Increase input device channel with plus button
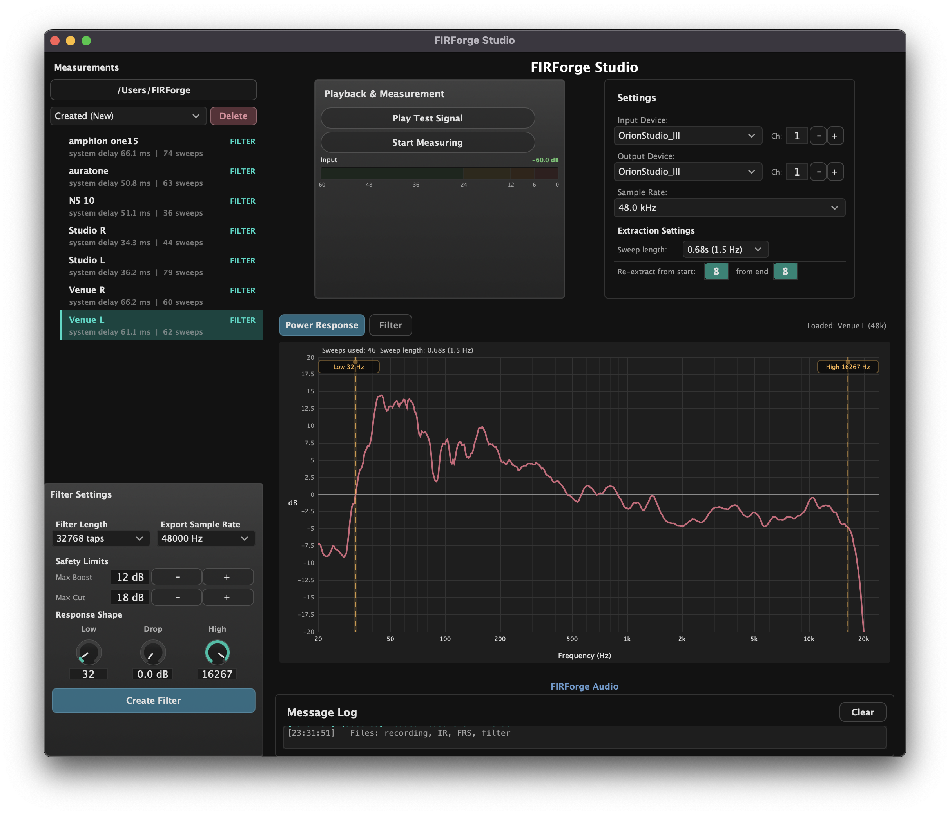Viewport: 950px width, 815px height. [x=834, y=136]
